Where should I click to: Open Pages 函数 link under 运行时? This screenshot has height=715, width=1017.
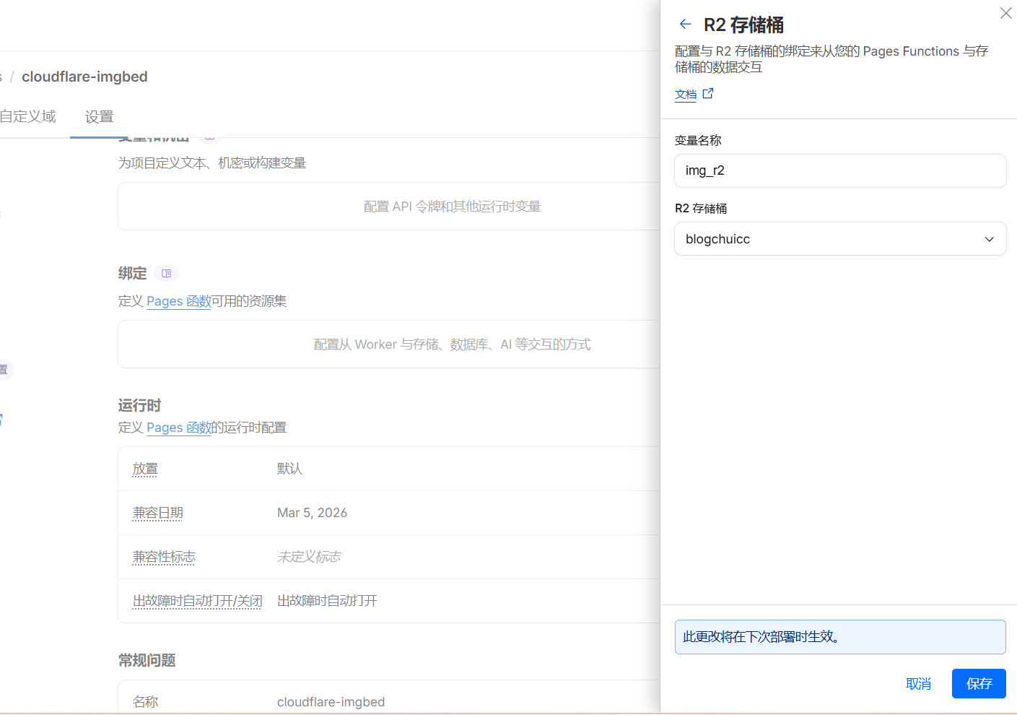[178, 428]
